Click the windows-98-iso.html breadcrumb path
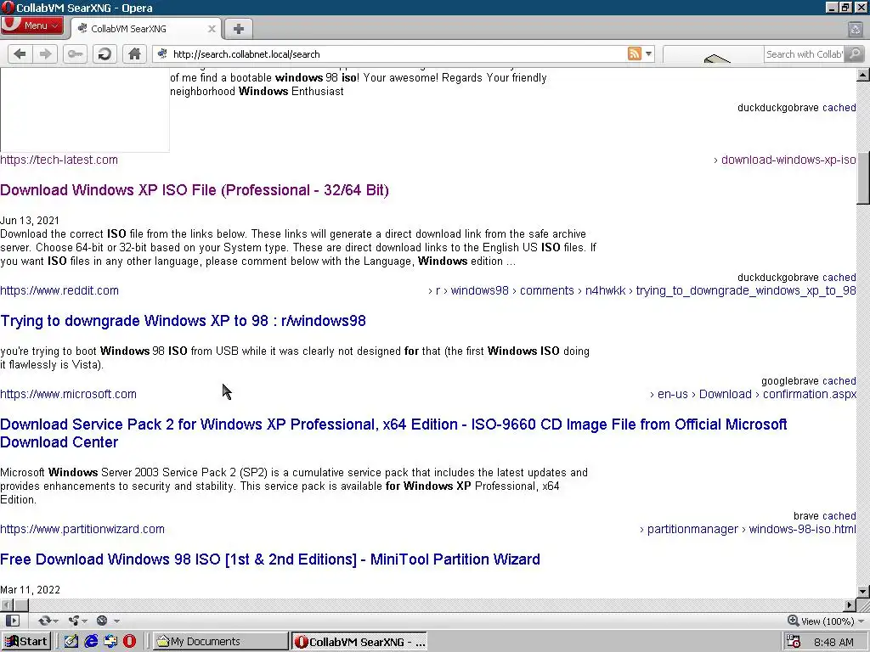Image resolution: width=870 pixels, height=652 pixels. click(x=802, y=529)
